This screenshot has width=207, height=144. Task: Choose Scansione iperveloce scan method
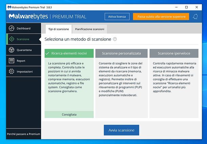[174, 53]
